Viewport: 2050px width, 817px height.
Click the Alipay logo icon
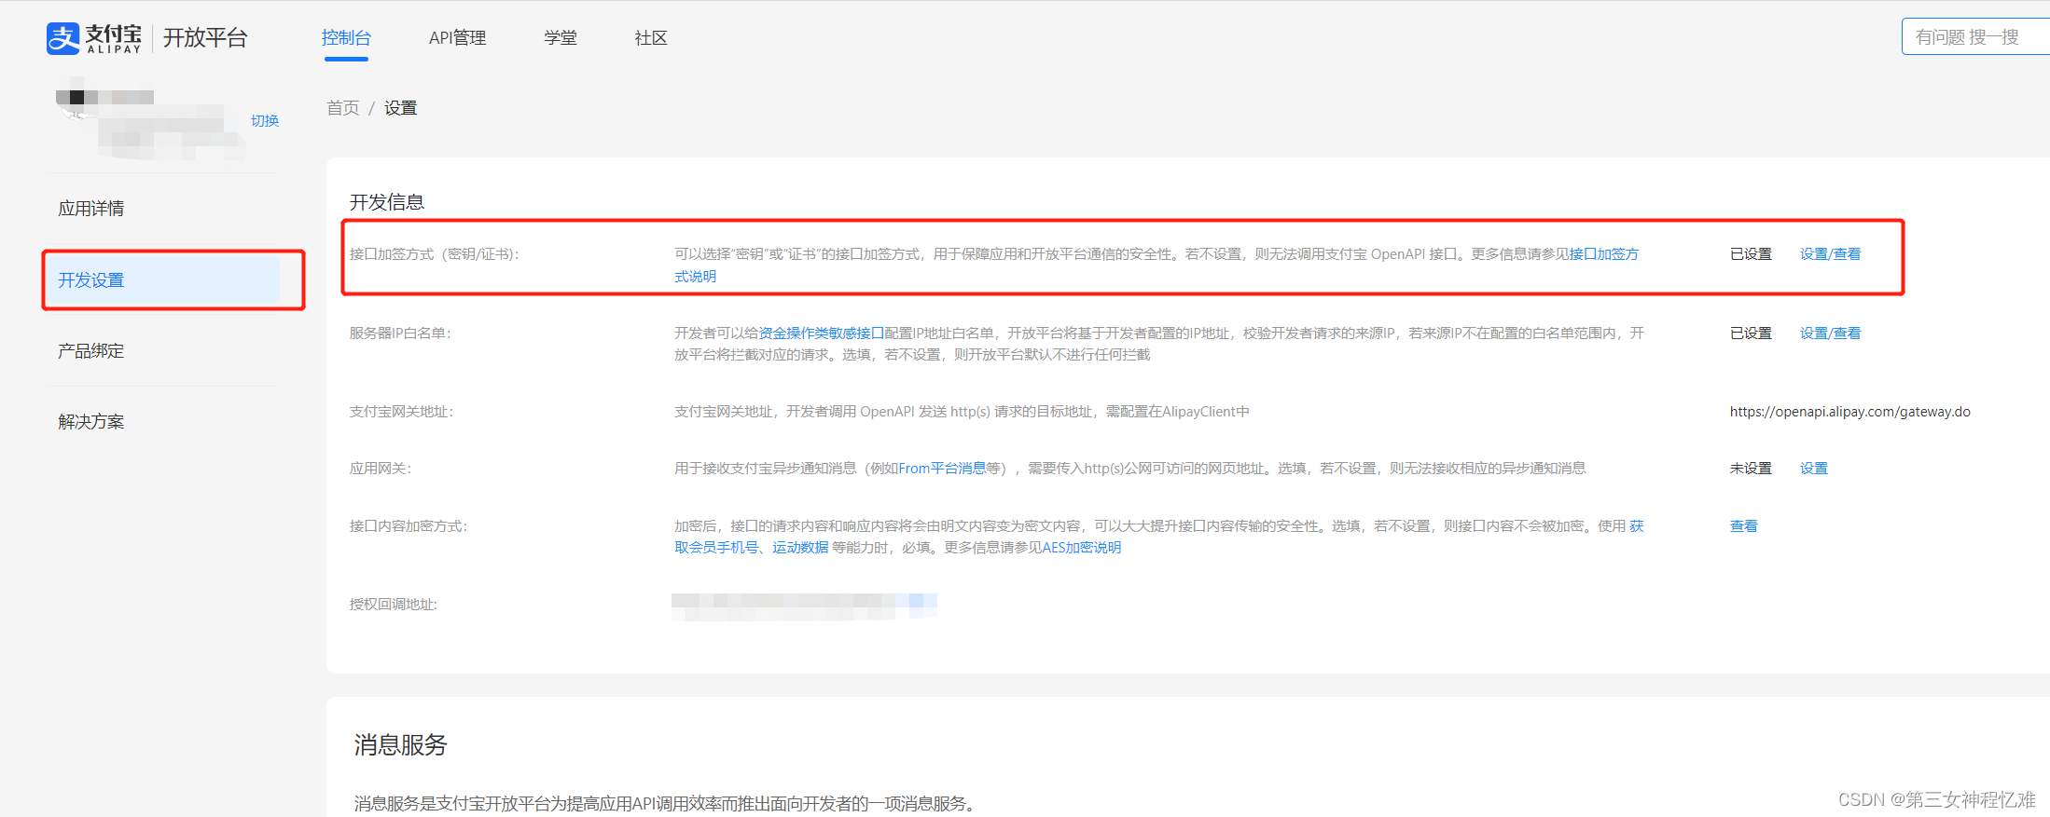[x=63, y=38]
